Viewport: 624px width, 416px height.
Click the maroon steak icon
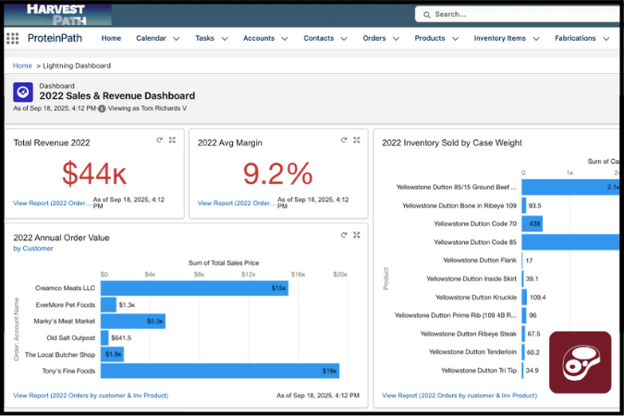pos(581,362)
